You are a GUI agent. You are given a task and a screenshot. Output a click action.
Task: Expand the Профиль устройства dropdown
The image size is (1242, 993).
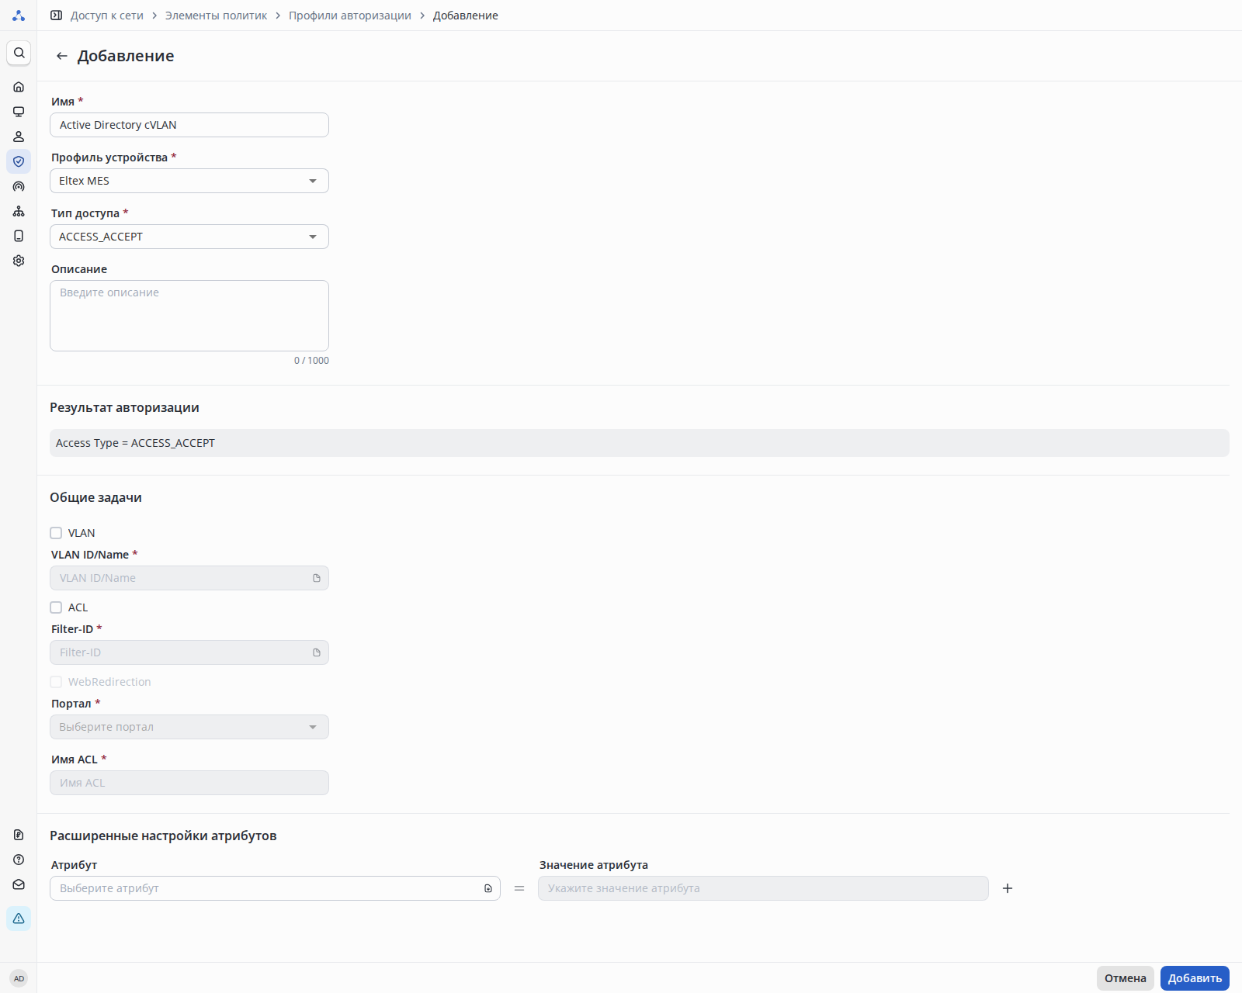pyautogui.click(x=189, y=181)
